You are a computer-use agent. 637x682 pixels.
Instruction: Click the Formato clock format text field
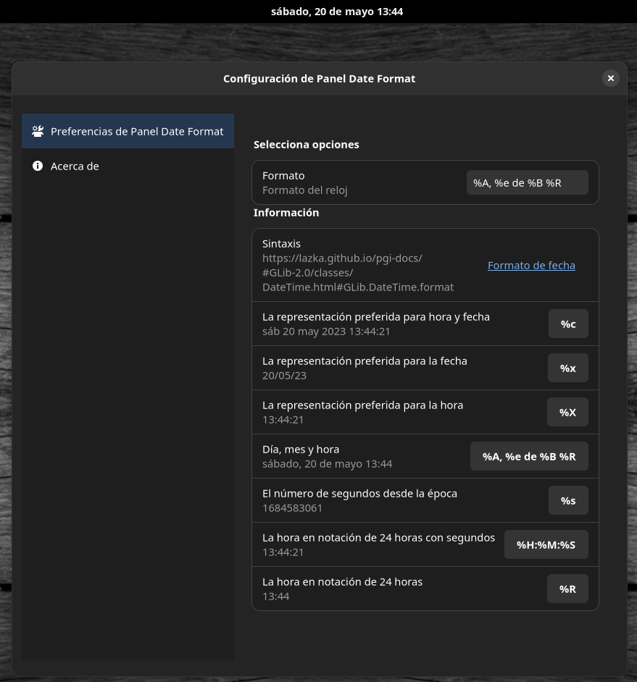[x=528, y=182]
